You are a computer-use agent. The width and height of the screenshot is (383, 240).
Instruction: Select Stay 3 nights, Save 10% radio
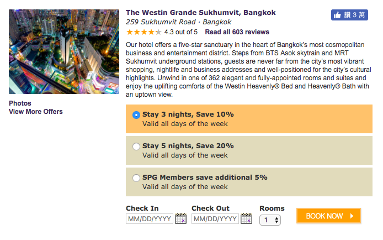(x=136, y=114)
